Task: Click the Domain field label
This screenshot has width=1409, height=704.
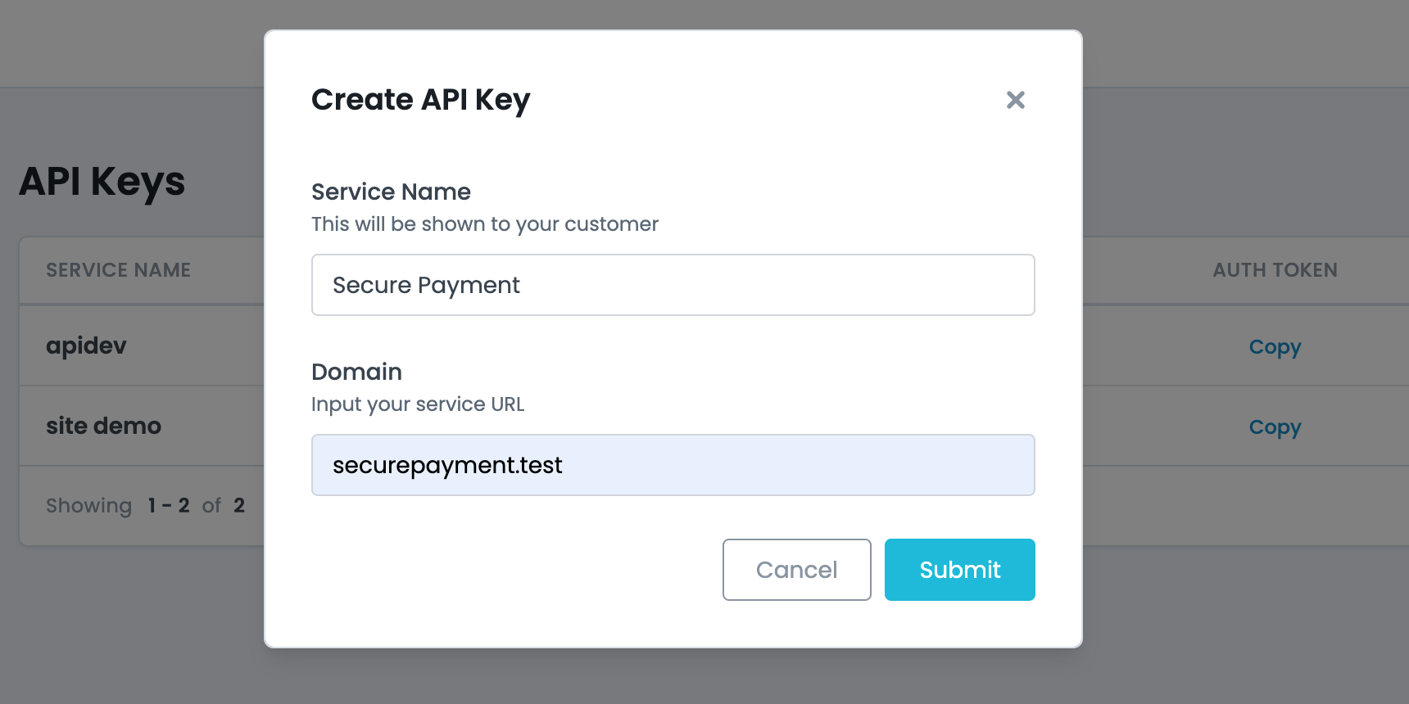Action: tap(356, 372)
